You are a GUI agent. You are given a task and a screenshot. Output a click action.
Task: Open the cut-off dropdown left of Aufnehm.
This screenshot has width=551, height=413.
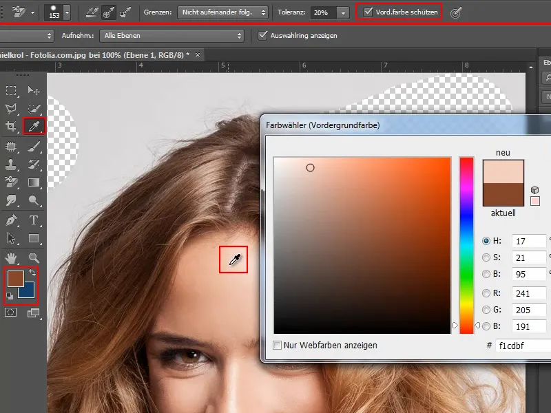click(26, 36)
